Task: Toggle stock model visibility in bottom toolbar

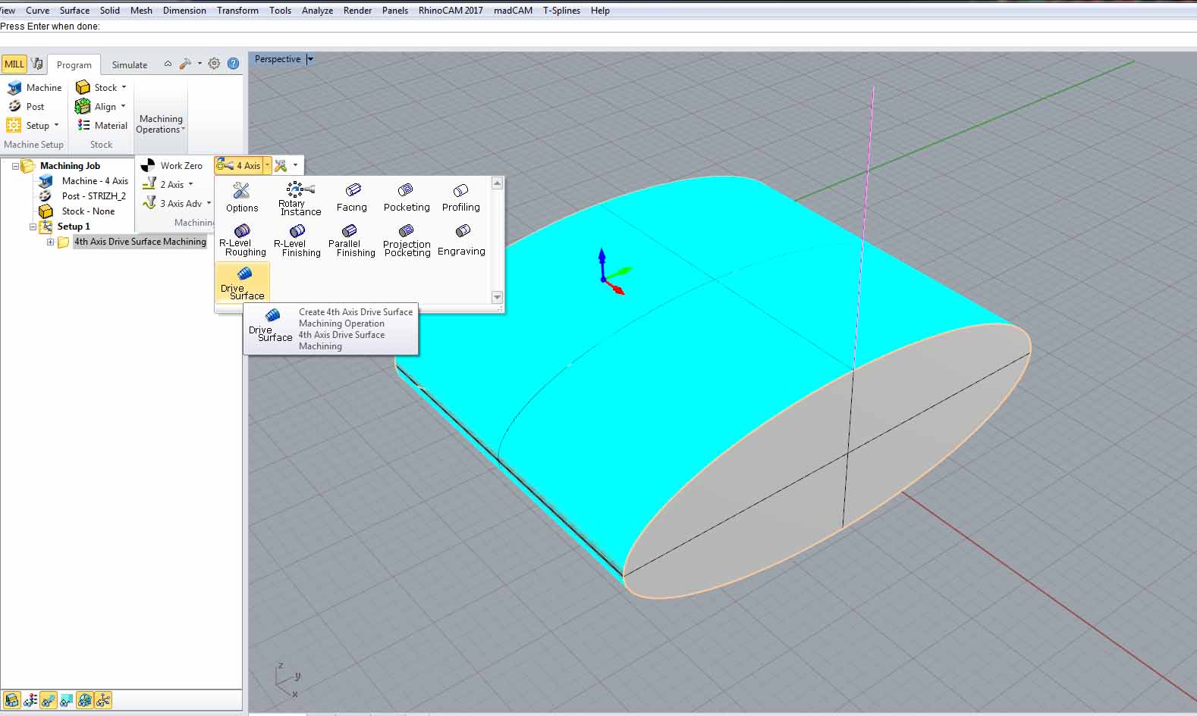Action: click(11, 700)
